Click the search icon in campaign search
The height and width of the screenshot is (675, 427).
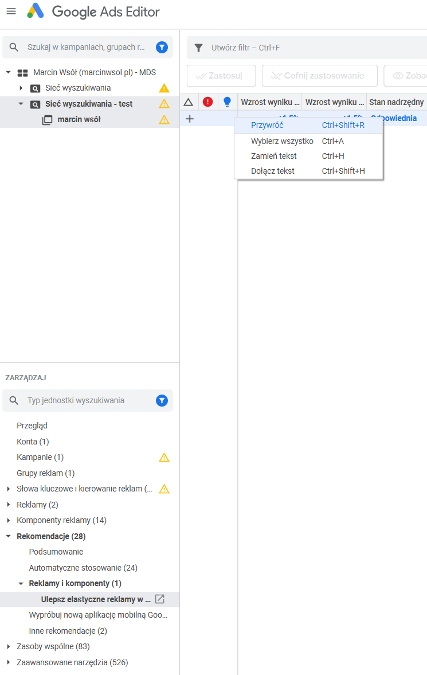point(14,48)
